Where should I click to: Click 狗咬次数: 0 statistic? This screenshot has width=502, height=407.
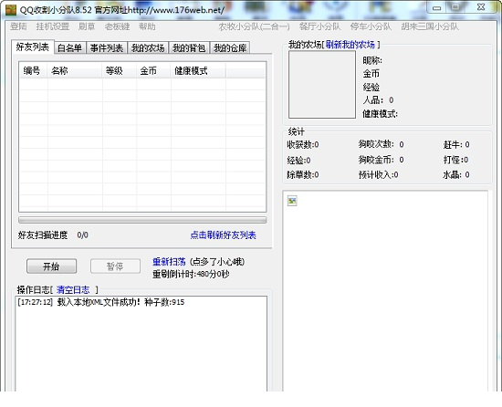(x=381, y=144)
